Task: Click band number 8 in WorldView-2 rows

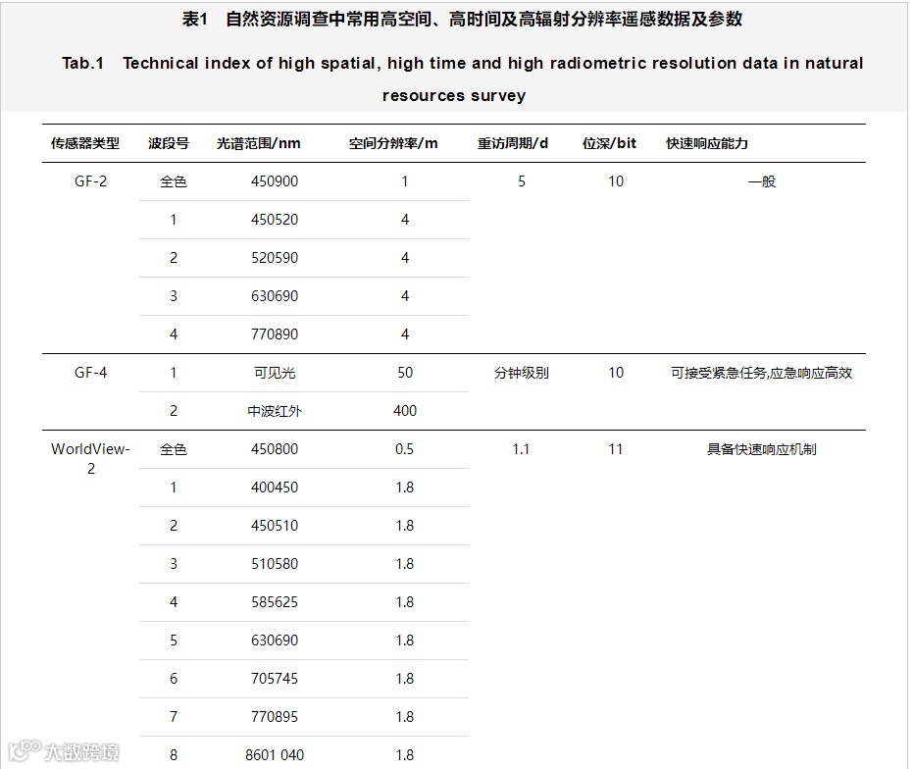Action: [174, 755]
